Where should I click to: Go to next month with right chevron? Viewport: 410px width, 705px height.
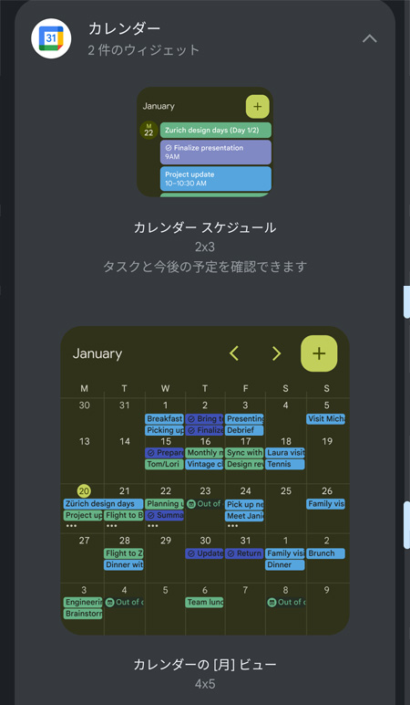[277, 353]
